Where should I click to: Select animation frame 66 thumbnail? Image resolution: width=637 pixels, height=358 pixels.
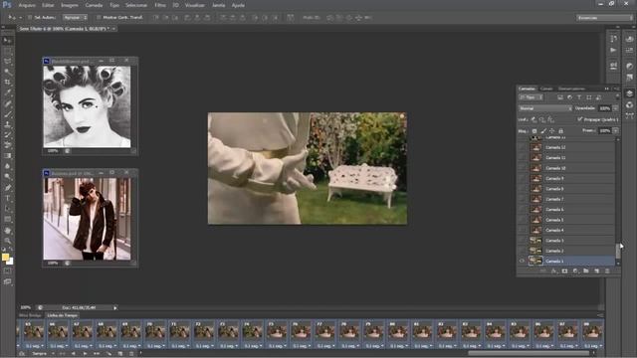(58, 331)
